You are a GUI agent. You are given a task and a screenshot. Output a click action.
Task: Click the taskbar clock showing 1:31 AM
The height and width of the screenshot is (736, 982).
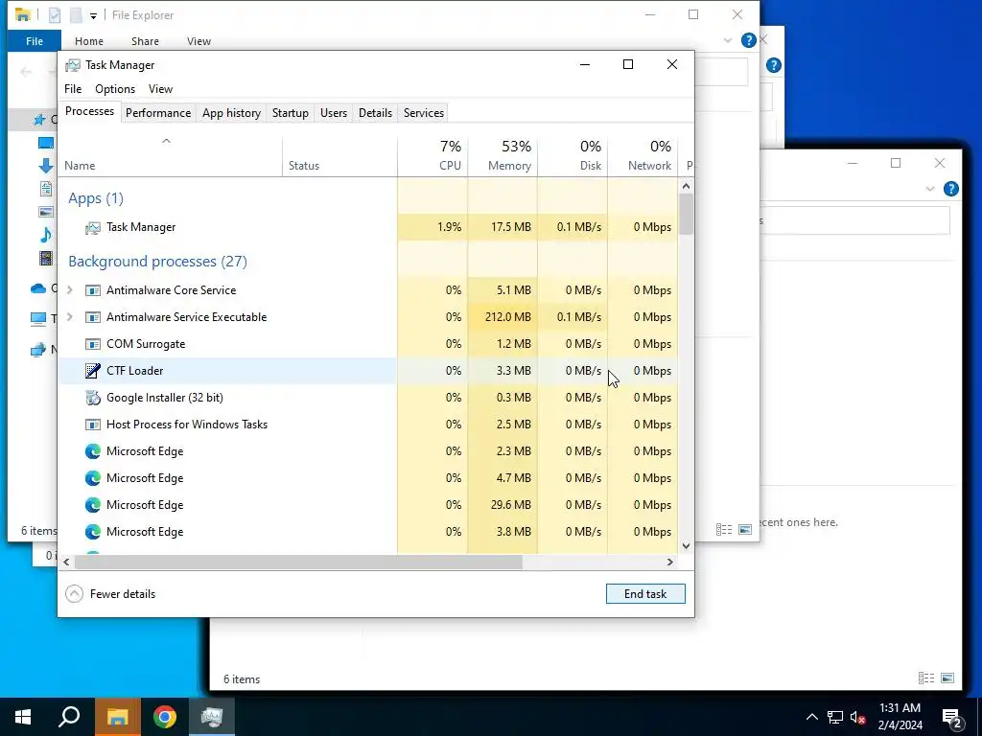(900, 717)
